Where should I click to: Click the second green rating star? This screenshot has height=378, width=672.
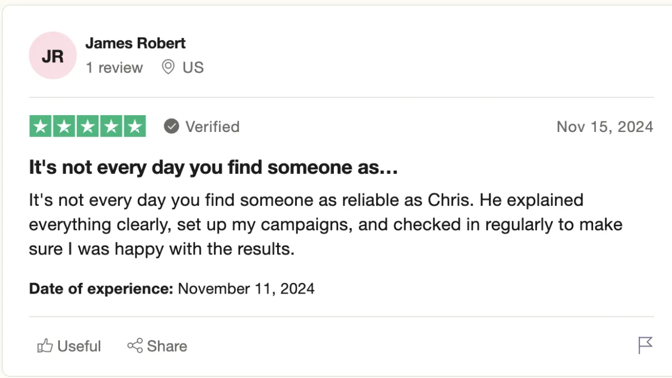(64, 126)
